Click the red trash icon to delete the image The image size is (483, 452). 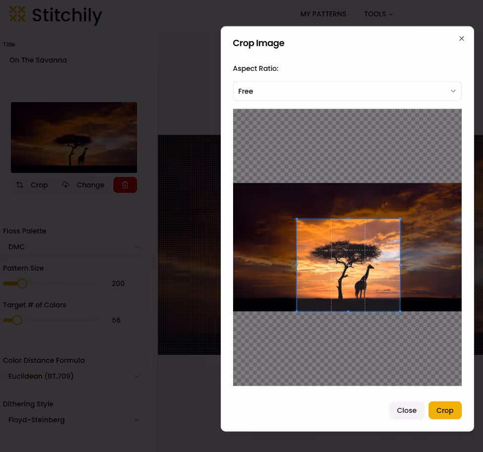pos(125,185)
